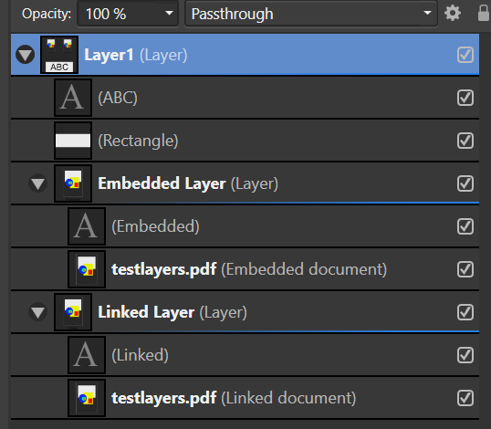
Task: Click testlayers.pdf Embedded document thumbnail
Action: point(87,269)
